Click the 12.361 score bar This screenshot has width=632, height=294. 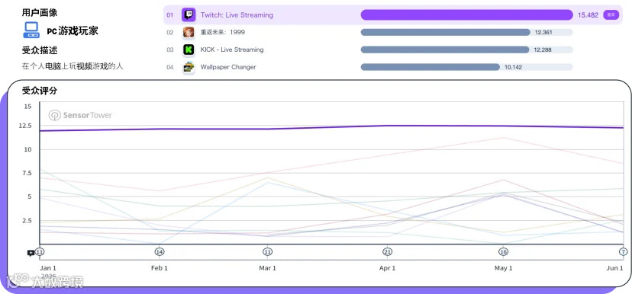[446, 32]
